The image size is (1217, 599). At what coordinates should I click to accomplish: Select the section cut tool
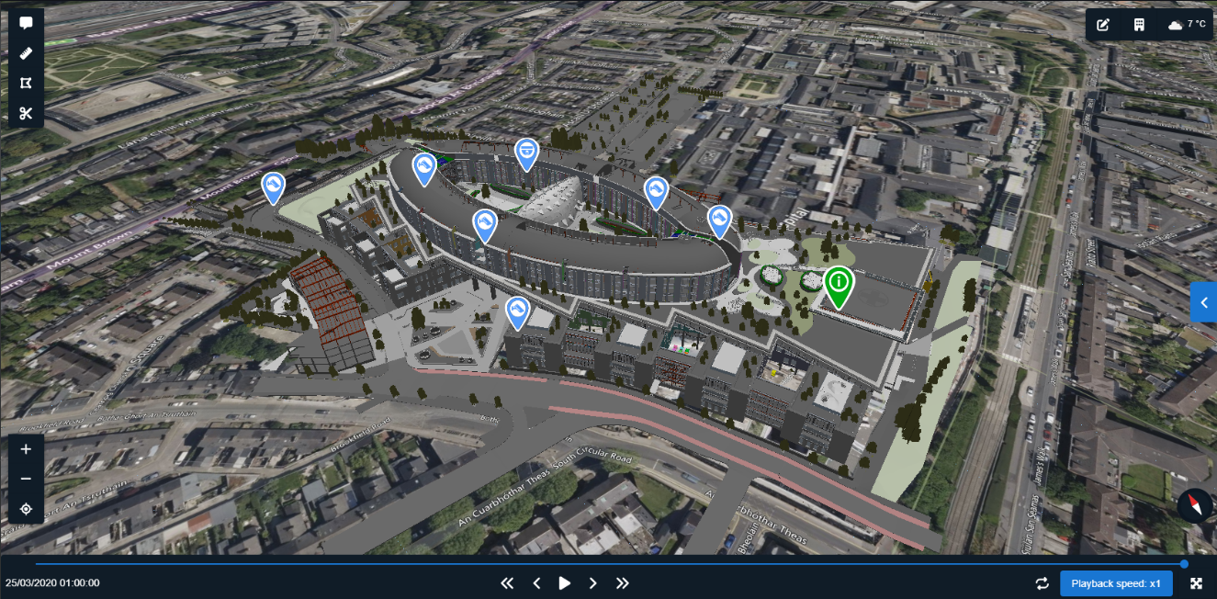(x=25, y=113)
